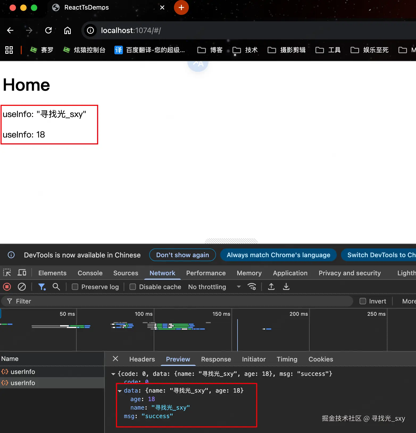Open the Application panel

click(x=290, y=273)
